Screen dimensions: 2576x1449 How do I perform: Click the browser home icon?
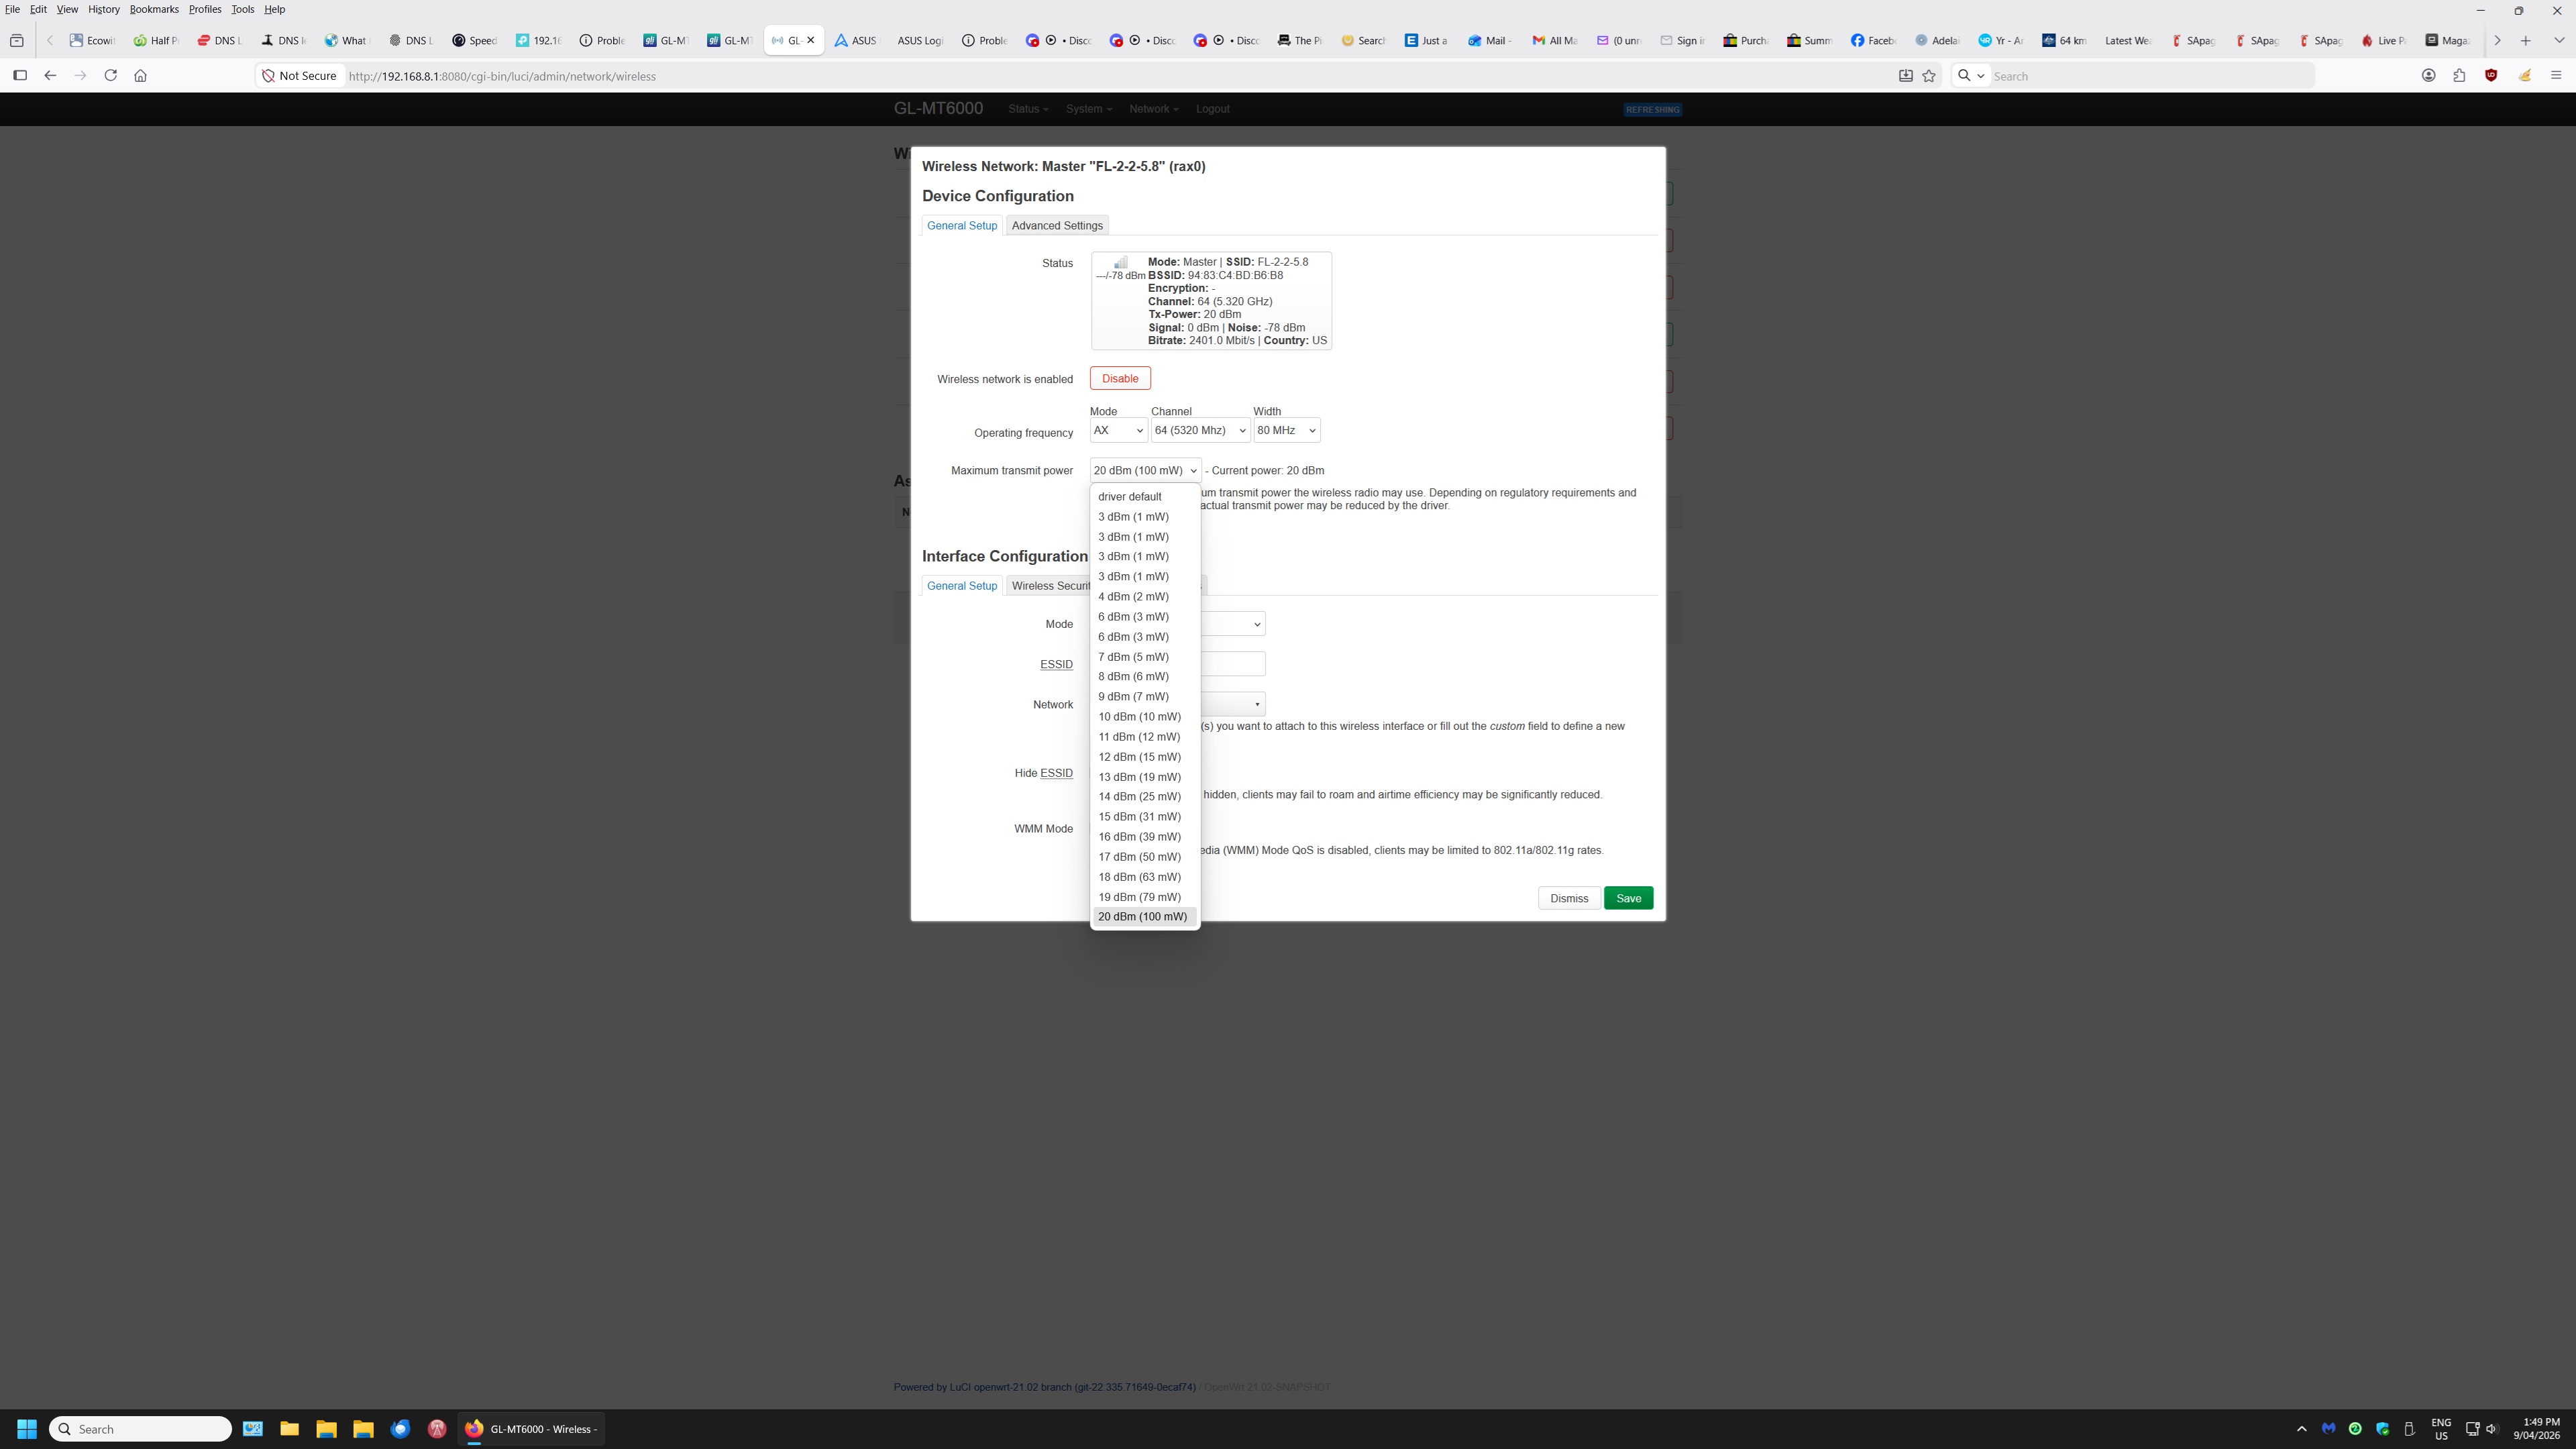(x=141, y=76)
